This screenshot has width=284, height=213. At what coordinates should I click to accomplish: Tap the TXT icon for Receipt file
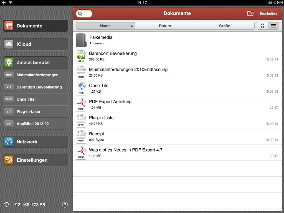click(81, 136)
